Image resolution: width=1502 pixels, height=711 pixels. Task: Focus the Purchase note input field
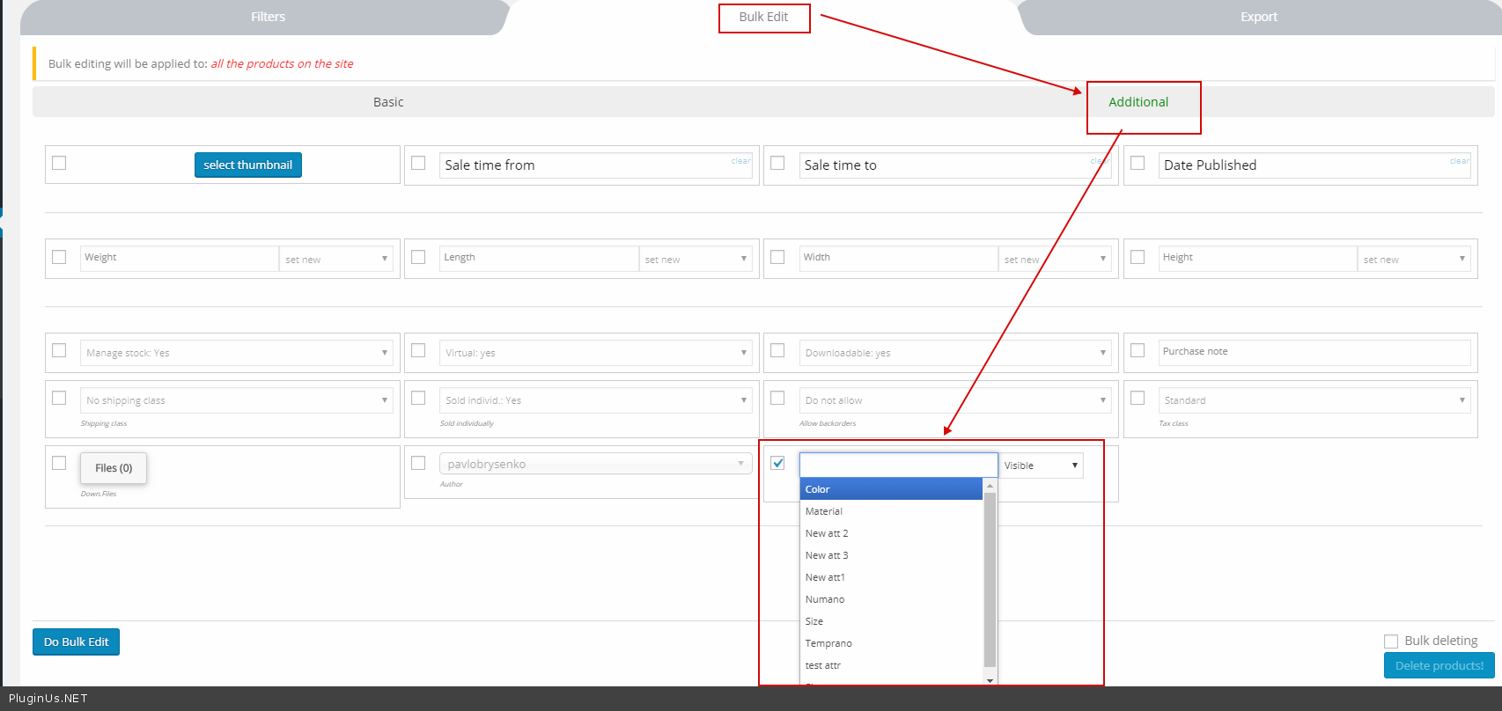(1314, 352)
